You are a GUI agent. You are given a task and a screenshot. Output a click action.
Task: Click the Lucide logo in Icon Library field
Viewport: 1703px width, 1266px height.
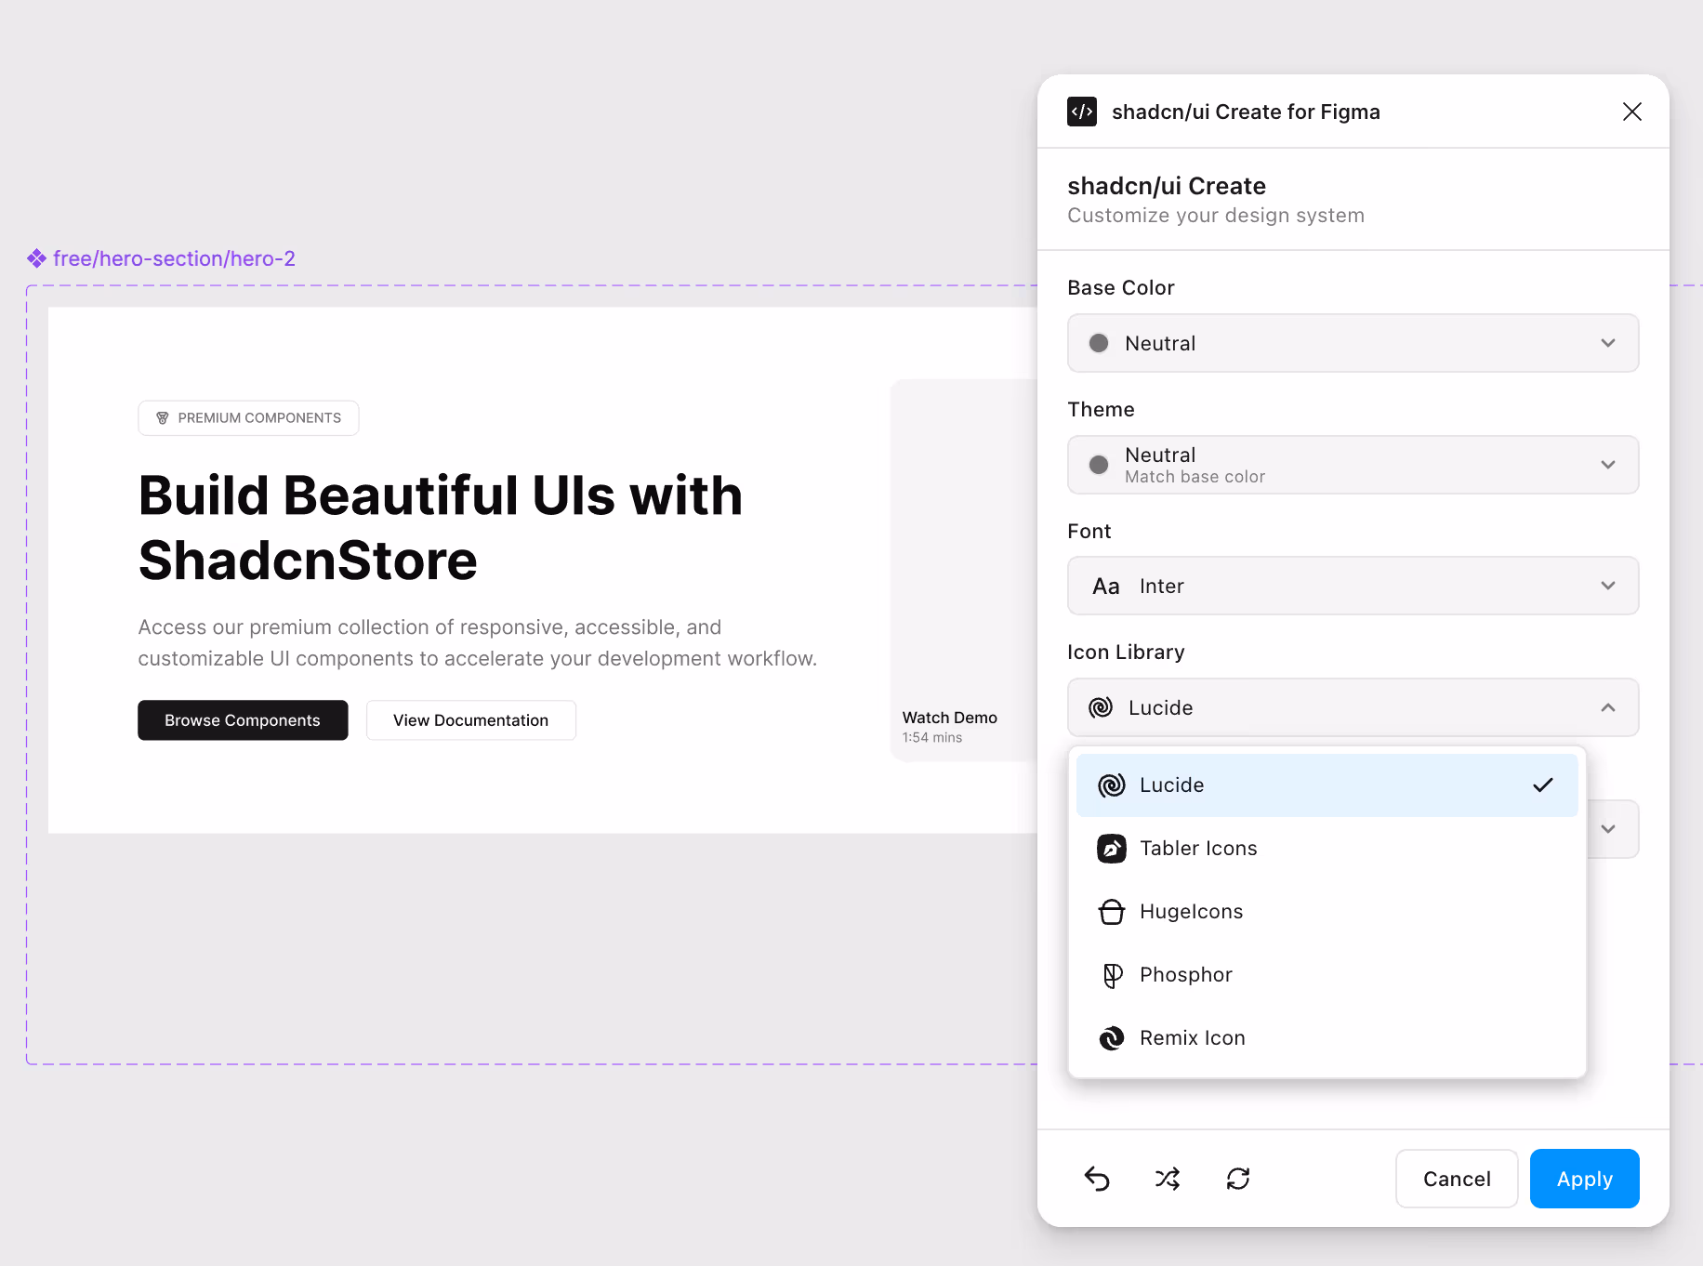pos(1101,707)
